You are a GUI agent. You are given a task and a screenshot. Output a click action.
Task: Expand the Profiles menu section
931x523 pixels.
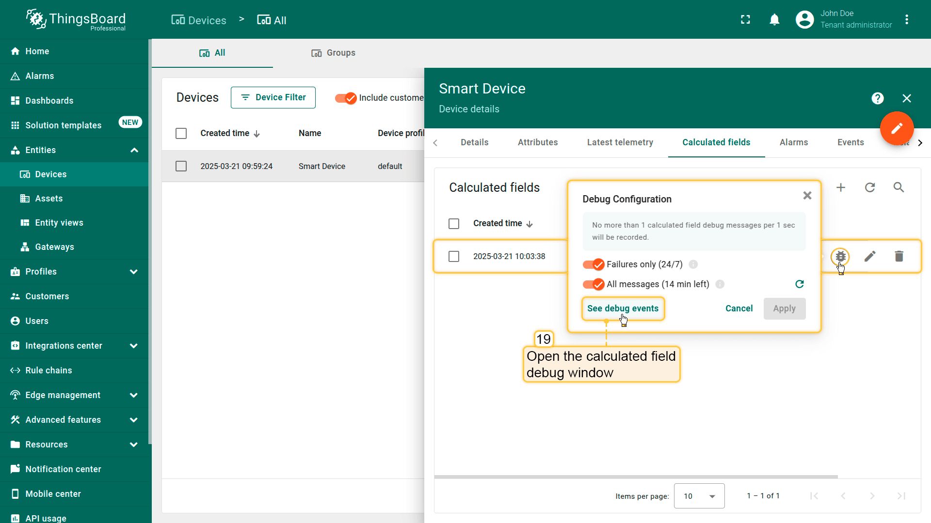click(134, 272)
